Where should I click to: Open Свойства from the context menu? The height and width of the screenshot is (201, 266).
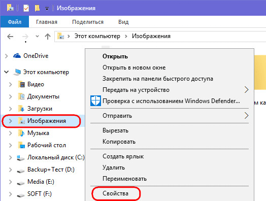[170, 193]
